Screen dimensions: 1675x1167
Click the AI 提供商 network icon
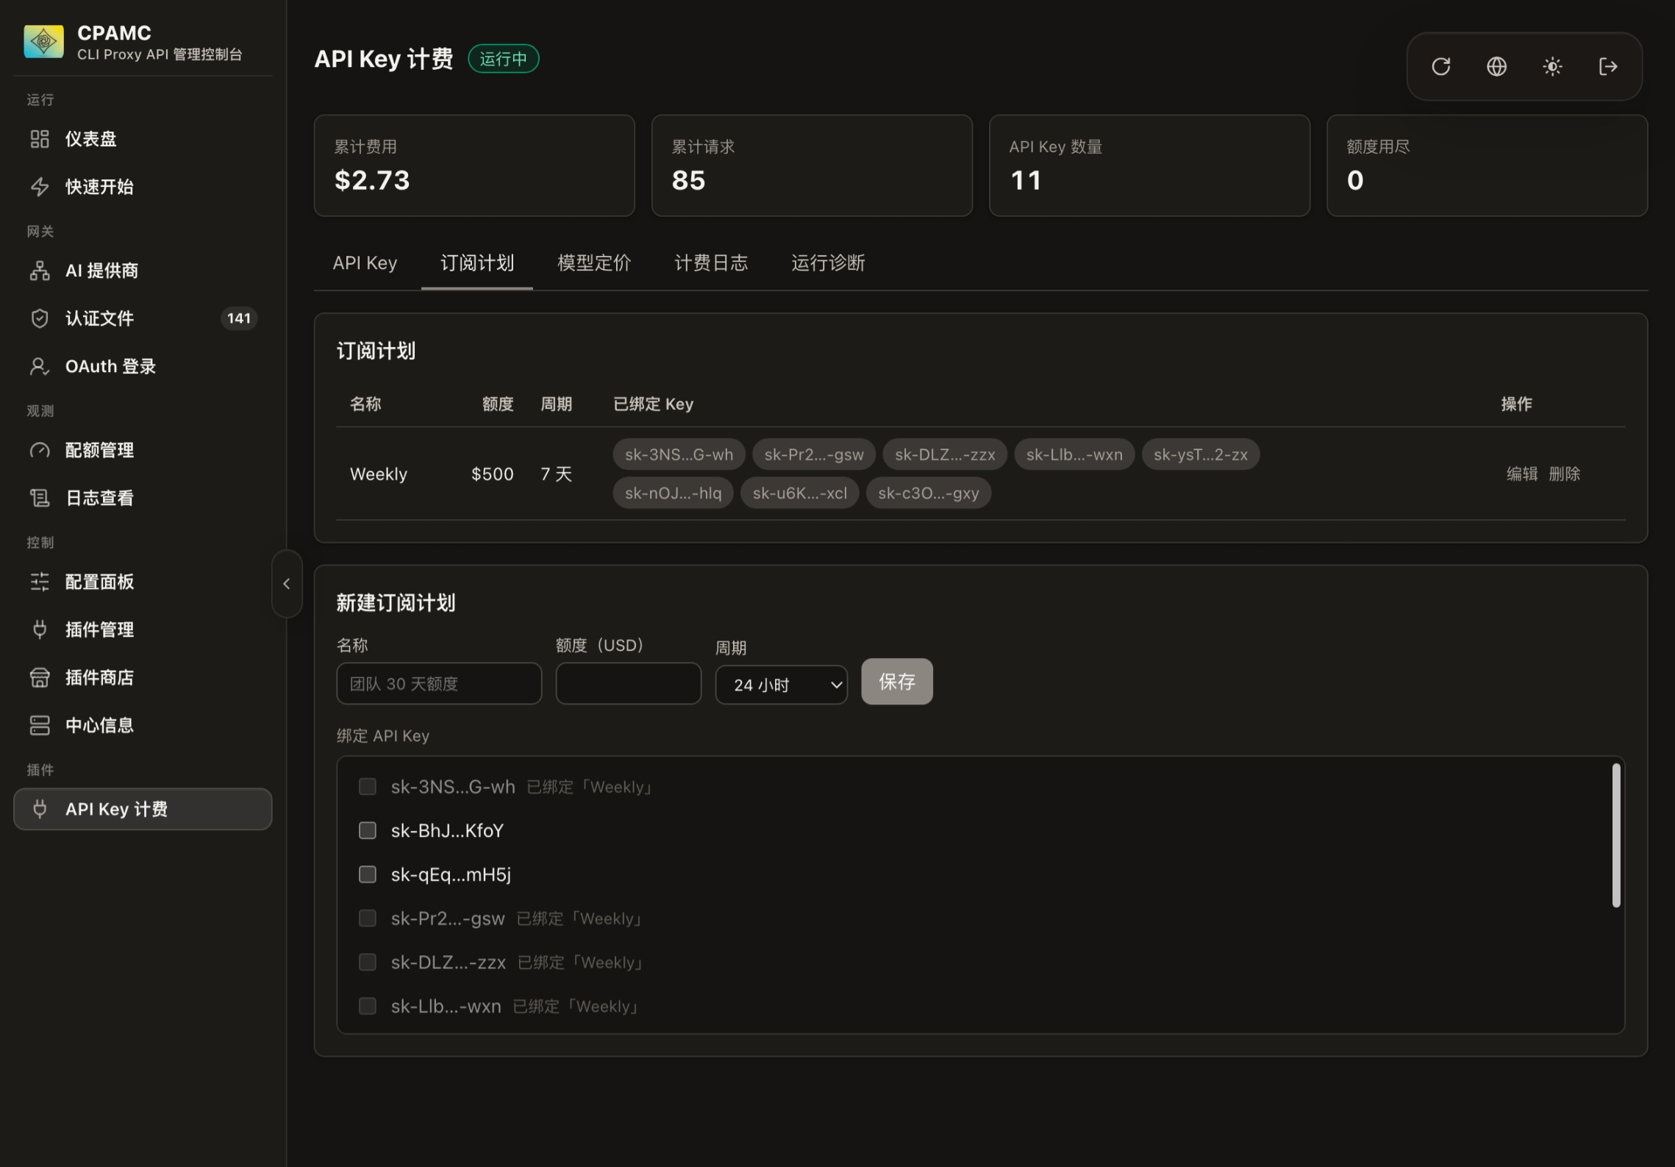point(40,271)
